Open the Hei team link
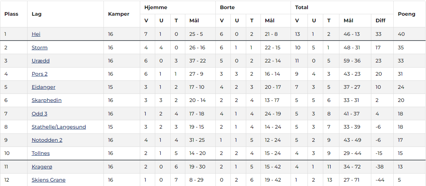This screenshot has height=186, width=426. point(36,34)
